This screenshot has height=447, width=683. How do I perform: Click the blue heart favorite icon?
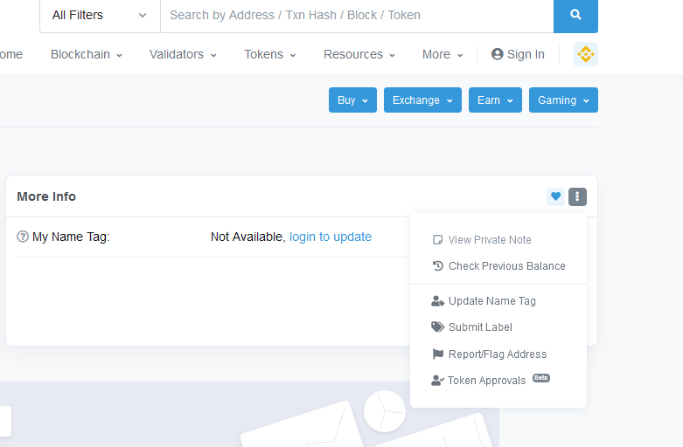[556, 196]
